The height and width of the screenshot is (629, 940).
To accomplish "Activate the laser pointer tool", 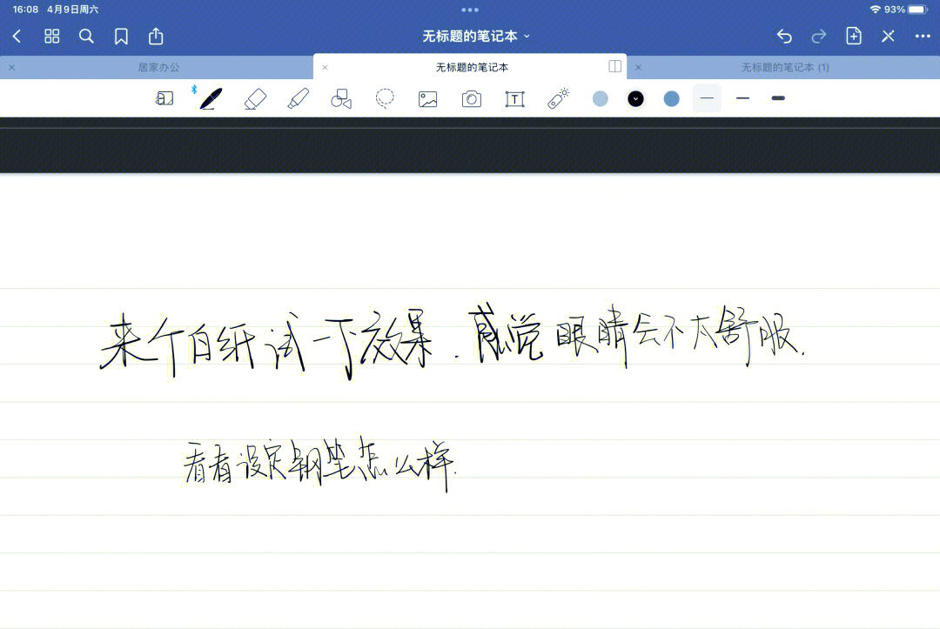I will (x=558, y=98).
